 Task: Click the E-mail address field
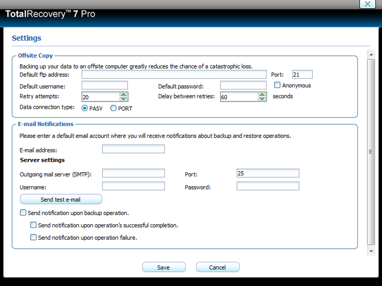pyautogui.click(x=133, y=149)
